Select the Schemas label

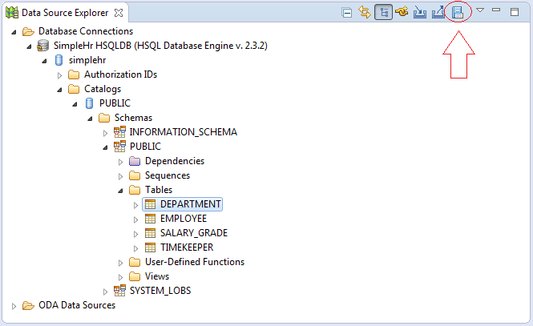coord(133,118)
